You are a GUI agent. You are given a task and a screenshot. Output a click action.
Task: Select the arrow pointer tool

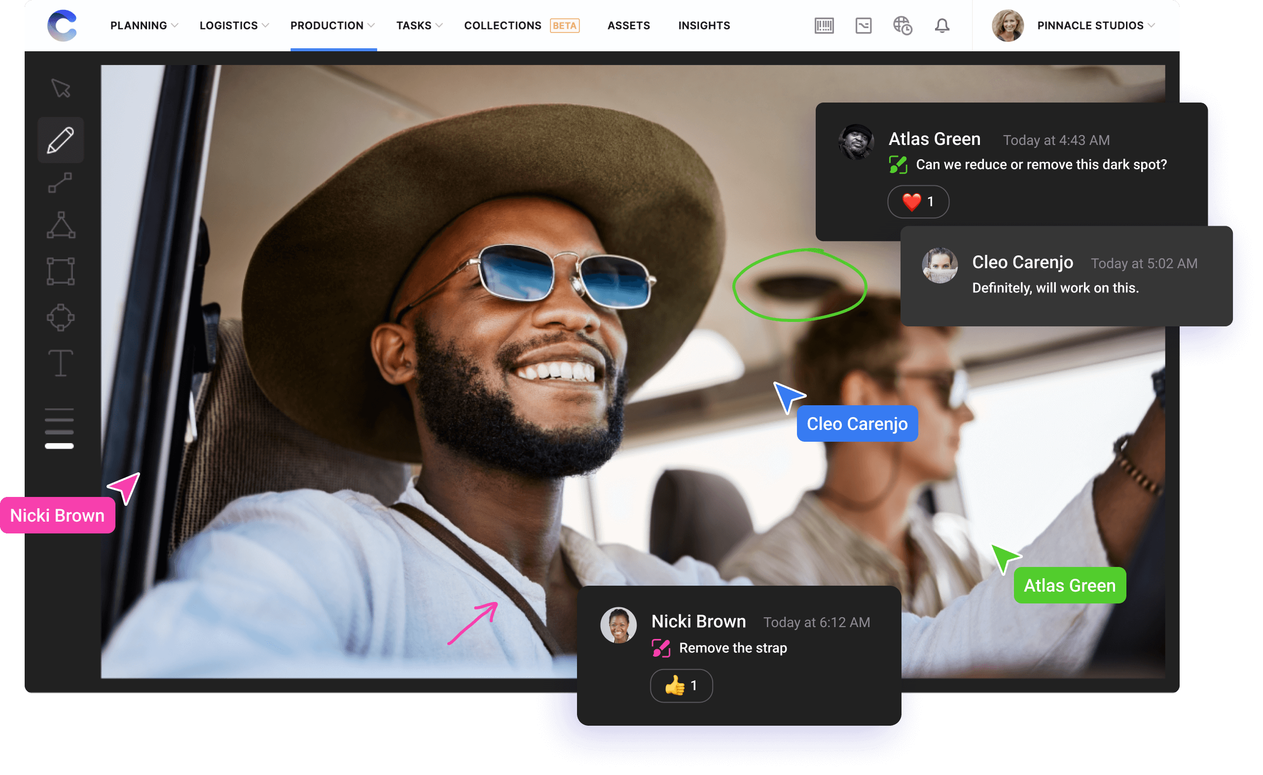61,88
